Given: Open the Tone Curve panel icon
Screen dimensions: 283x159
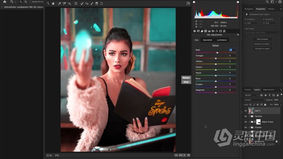Looking at the screenshot, I should 198,31.
